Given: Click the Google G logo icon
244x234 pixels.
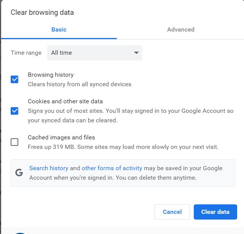Looking at the screenshot, I should point(19,173).
